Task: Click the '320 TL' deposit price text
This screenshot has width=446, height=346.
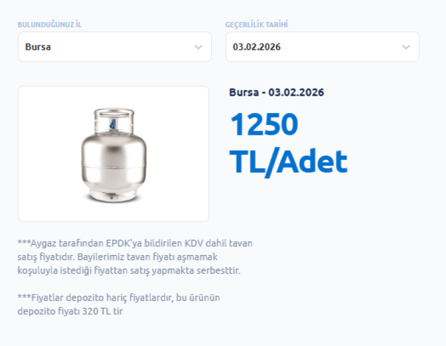Action: tap(101, 311)
